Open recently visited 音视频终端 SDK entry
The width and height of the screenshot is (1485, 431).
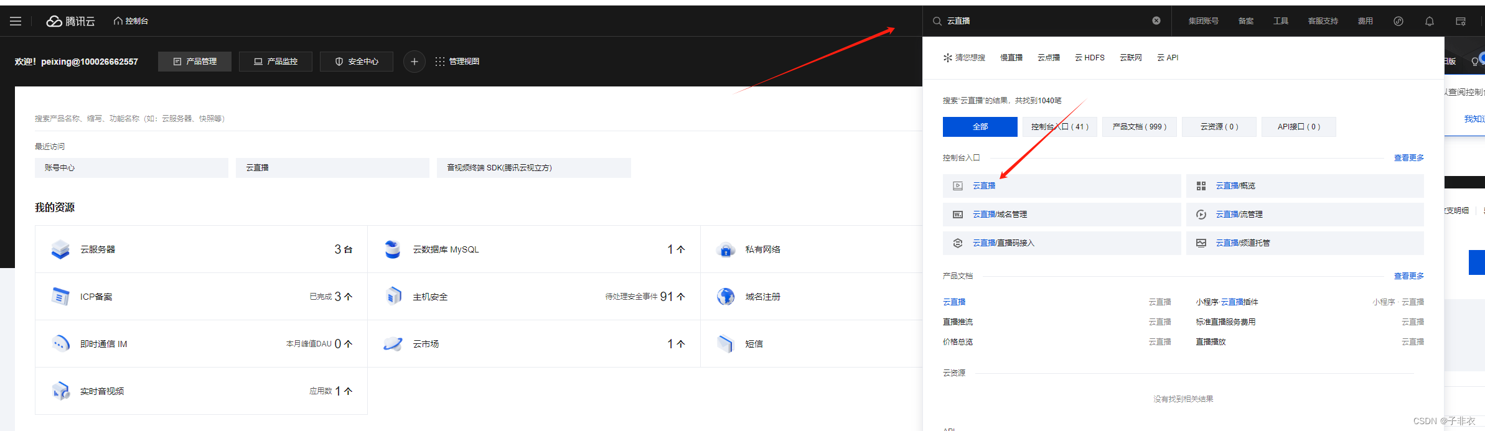point(534,168)
